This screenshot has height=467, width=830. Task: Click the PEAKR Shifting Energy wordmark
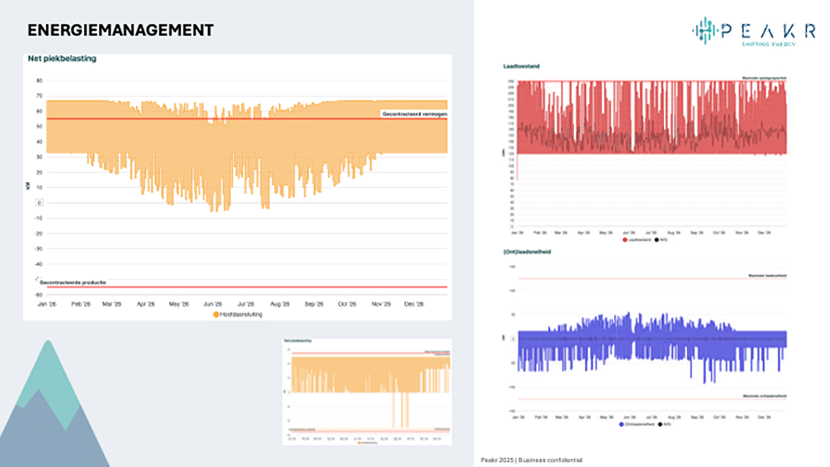[766, 32]
